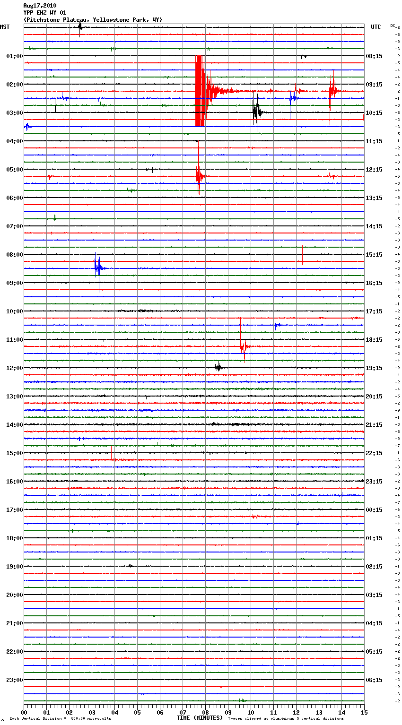Click the 21:15 UTC time label
This screenshot has width=402, height=725.
coord(374,424)
